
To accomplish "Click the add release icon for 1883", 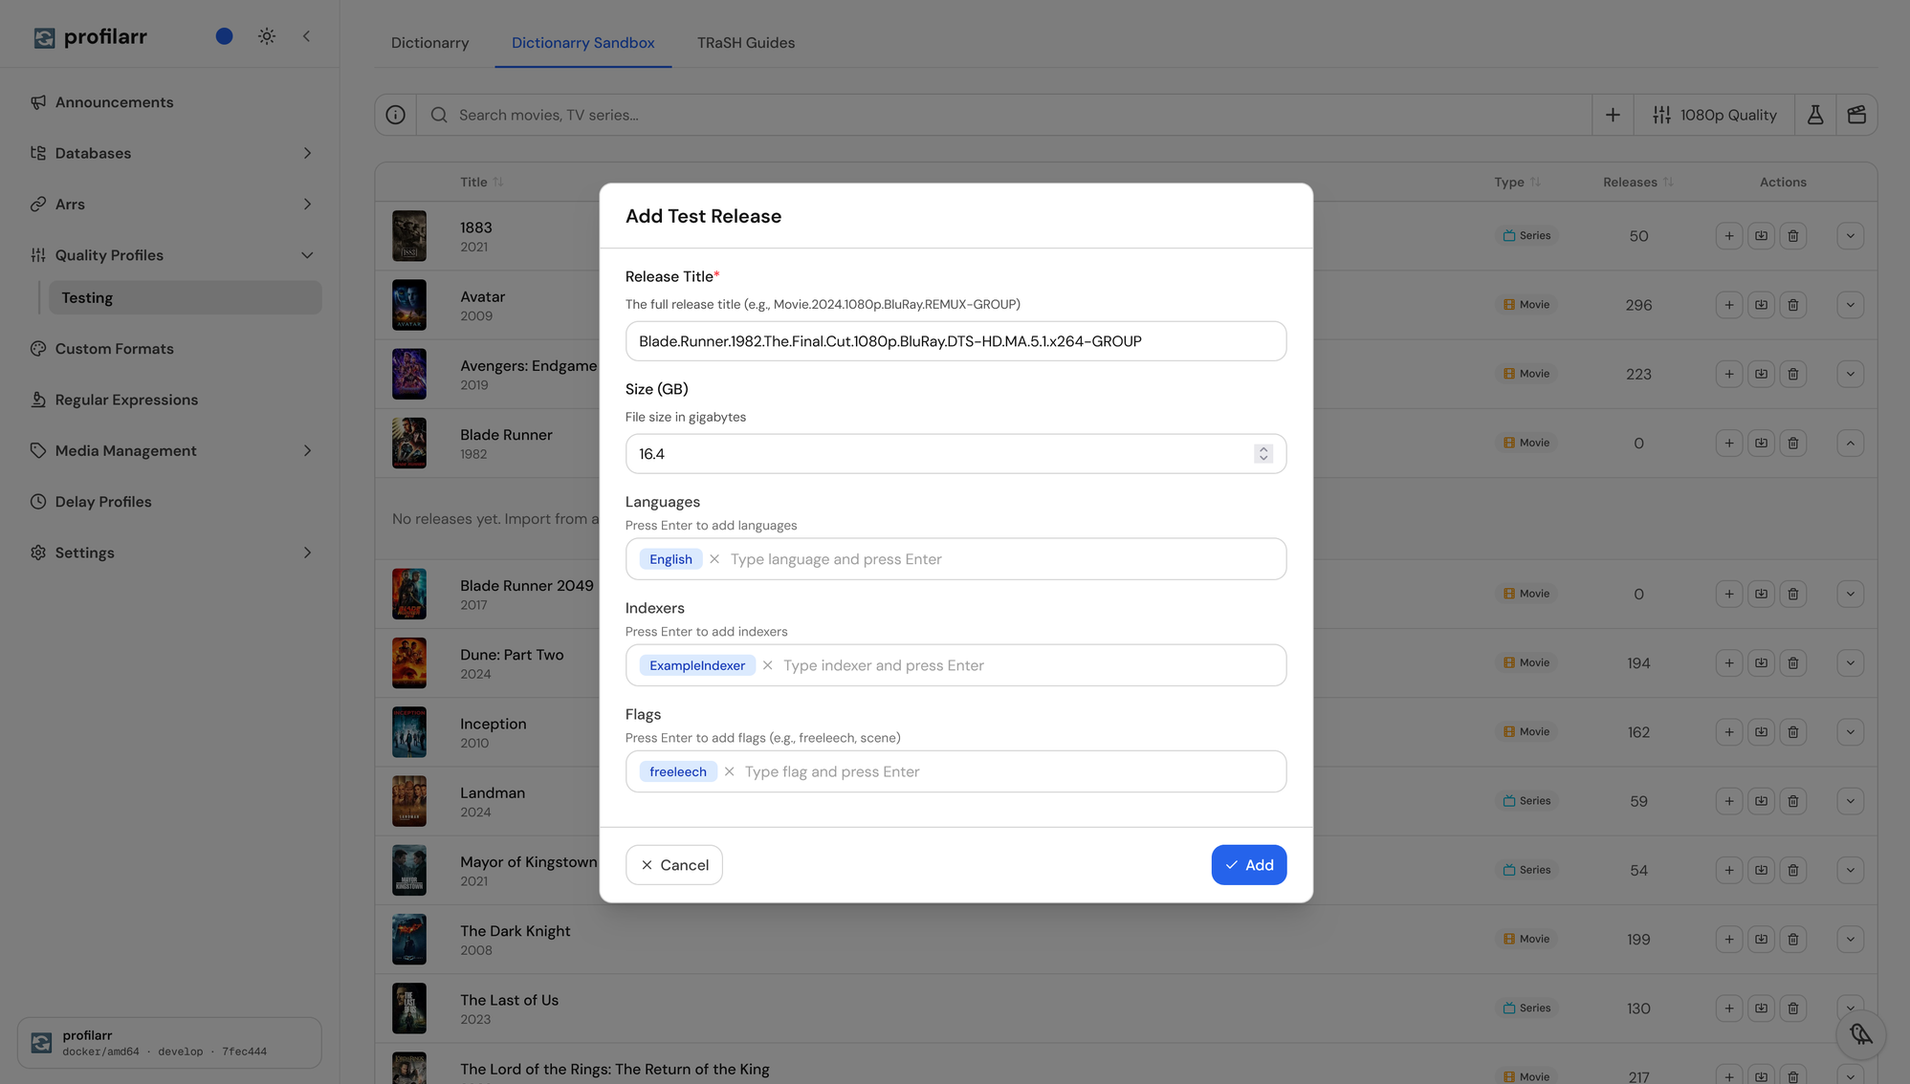I will point(1728,236).
